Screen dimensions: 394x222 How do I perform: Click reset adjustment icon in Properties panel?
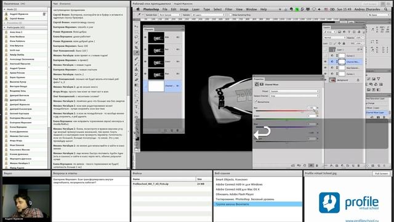pos(305,165)
